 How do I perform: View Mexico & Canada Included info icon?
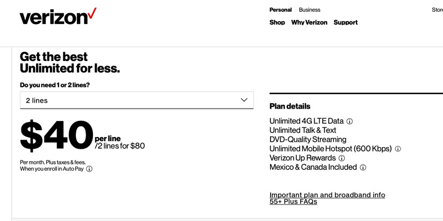tap(363, 167)
